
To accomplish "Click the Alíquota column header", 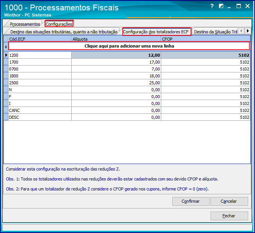I will (x=116, y=39).
